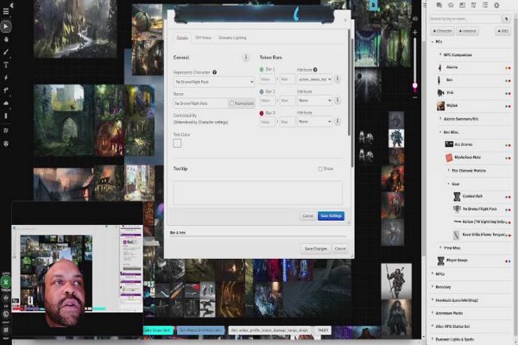Enable the Nameplate checkbox
This screenshot has width=518, height=345.
(x=231, y=103)
